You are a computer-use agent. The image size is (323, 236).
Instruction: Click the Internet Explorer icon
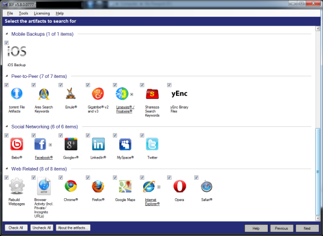149,186
